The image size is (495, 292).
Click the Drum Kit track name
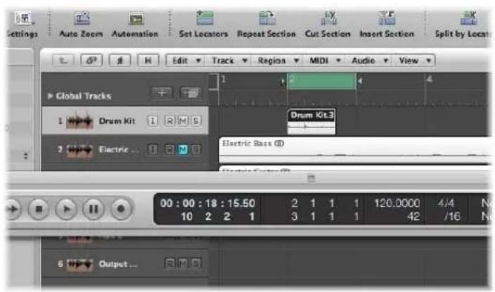(117, 121)
